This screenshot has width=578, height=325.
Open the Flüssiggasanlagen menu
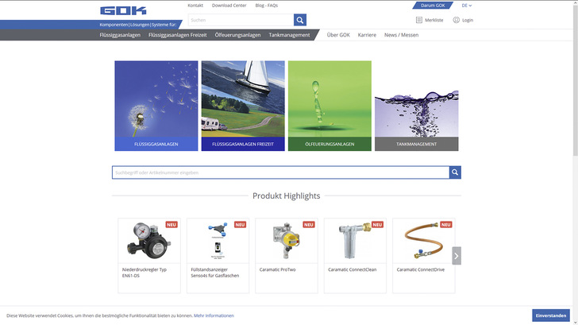(x=121, y=35)
